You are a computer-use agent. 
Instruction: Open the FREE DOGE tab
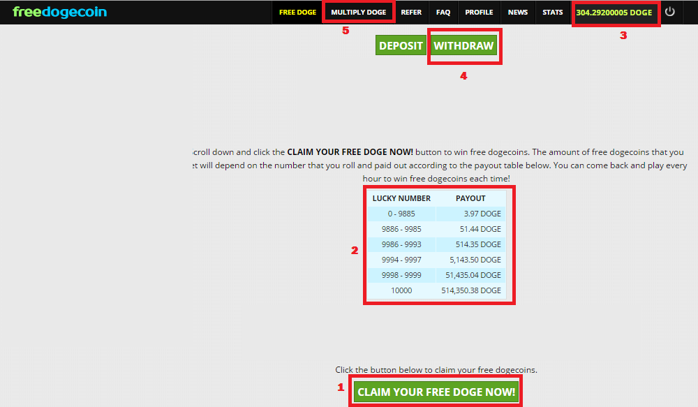[x=297, y=13]
